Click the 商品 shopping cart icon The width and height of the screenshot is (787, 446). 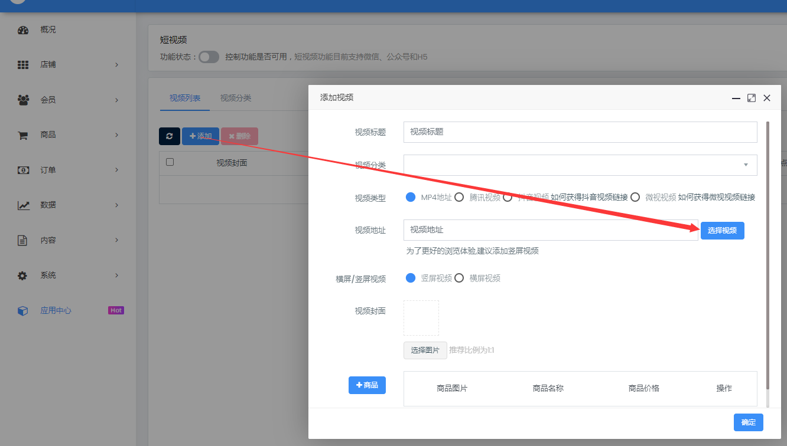(23, 135)
